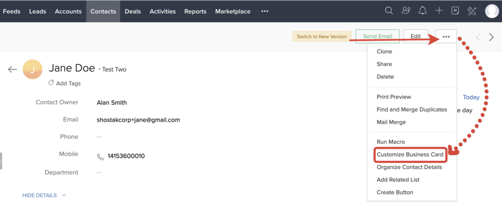Open the contacts/team icon next to search
502x206 pixels.
pos(405,11)
